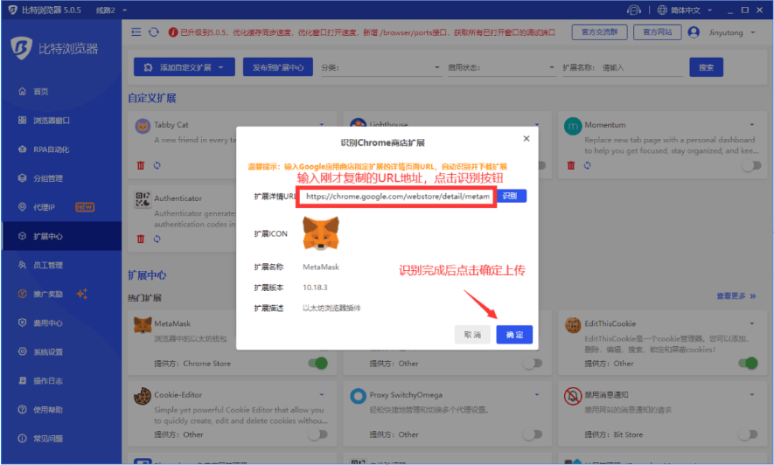Open the user avatar icon
The height and width of the screenshot is (465, 774).
tap(694, 32)
